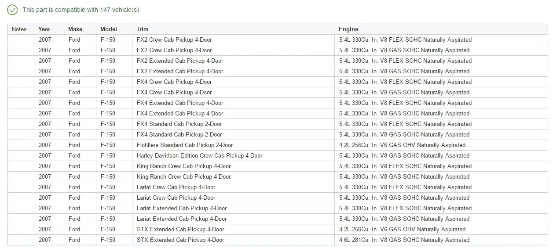The height and width of the screenshot is (248, 553).
Task: Click the 5.4L V8 FLEX engine of FX4 Extended Cab
Action: (x=405, y=103)
